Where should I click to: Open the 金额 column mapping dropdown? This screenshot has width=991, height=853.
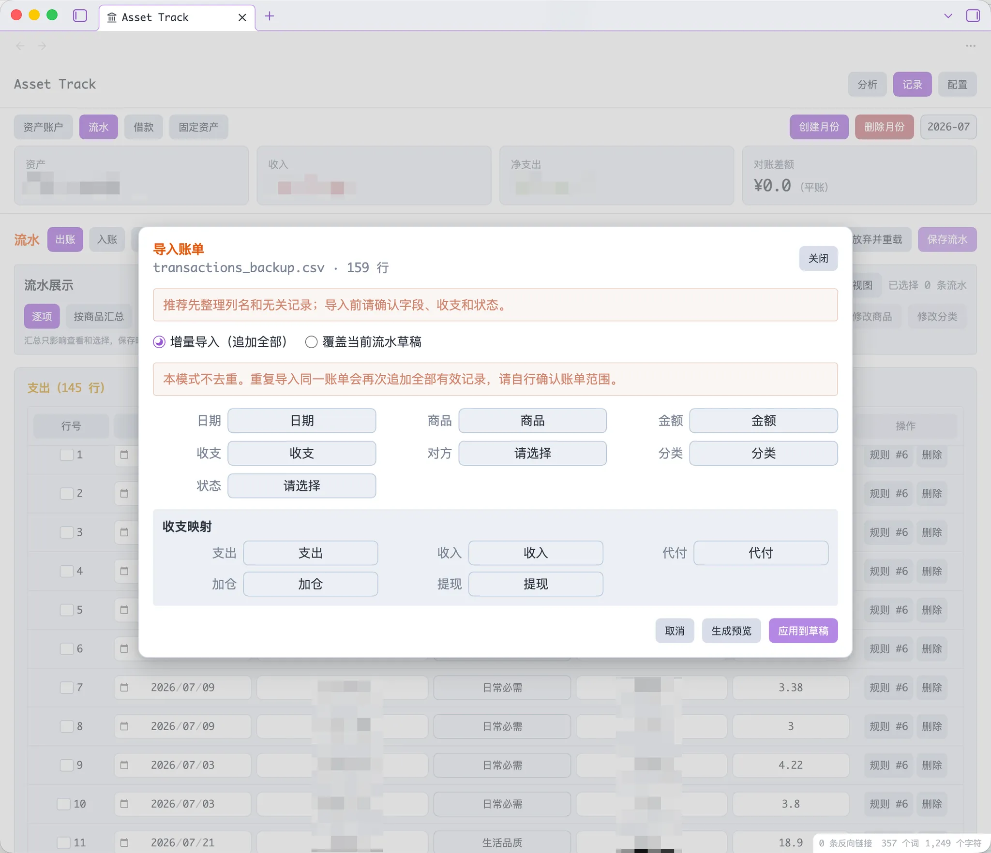point(763,421)
